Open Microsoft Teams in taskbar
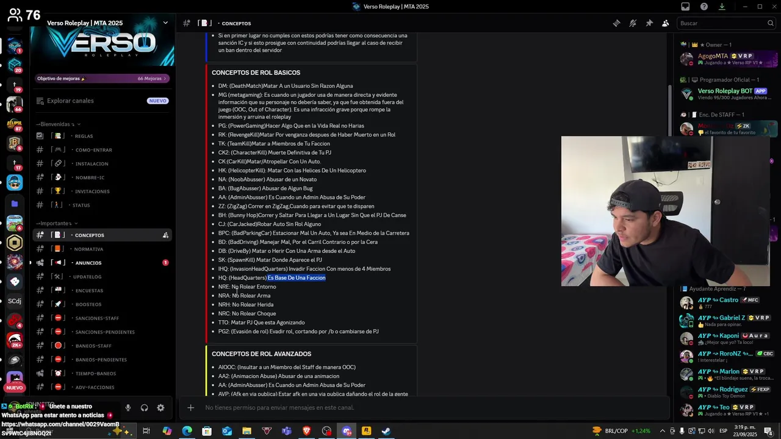The image size is (781, 439). (x=287, y=431)
